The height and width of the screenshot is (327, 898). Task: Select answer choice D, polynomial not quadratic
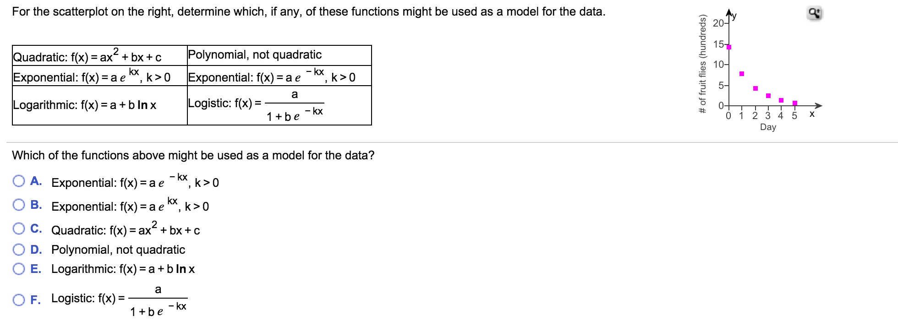pyautogui.click(x=18, y=250)
